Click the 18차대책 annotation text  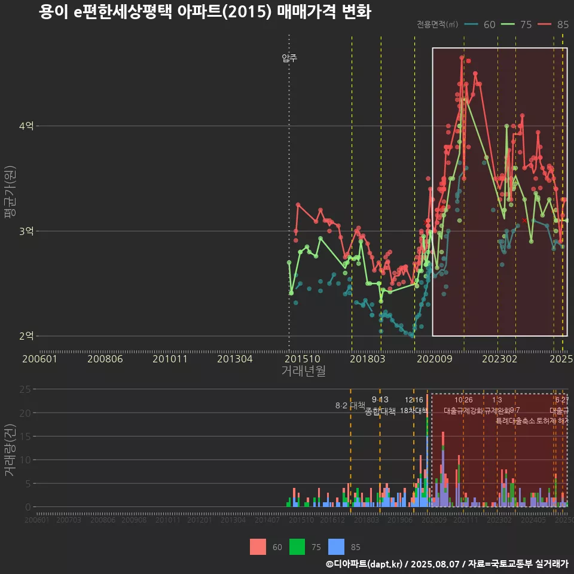pyautogui.click(x=414, y=410)
